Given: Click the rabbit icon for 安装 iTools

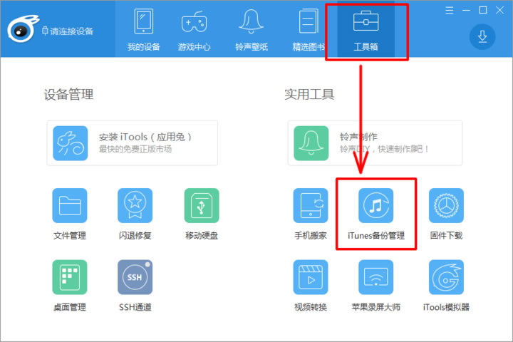Looking at the screenshot, I should point(71,143).
